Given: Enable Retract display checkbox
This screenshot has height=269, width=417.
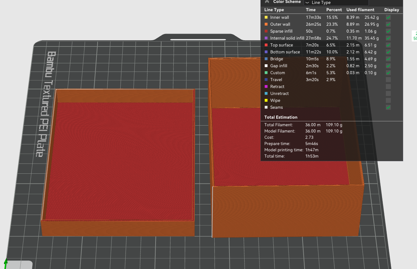Looking at the screenshot, I should point(388,86).
